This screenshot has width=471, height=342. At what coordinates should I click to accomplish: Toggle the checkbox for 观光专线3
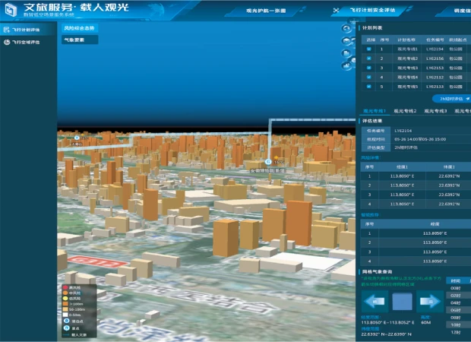pyautogui.click(x=370, y=68)
